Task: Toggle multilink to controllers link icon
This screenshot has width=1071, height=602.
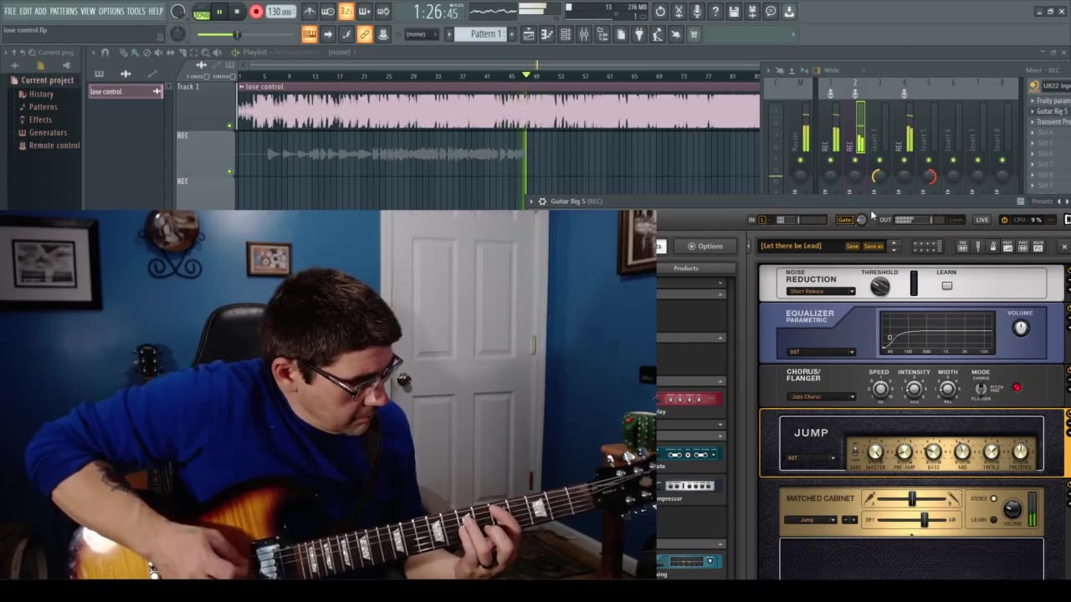Action: coord(364,34)
